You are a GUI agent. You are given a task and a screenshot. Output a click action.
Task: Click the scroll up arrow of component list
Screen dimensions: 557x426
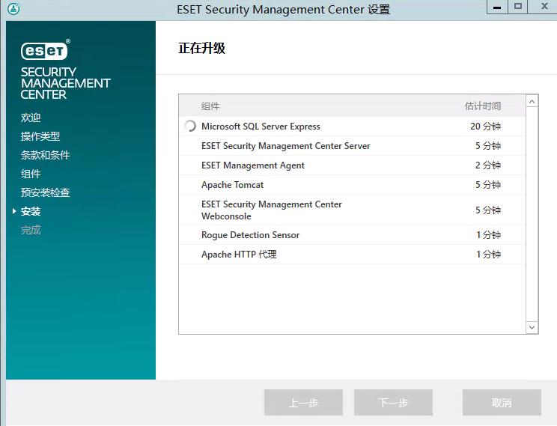[x=532, y=102]
